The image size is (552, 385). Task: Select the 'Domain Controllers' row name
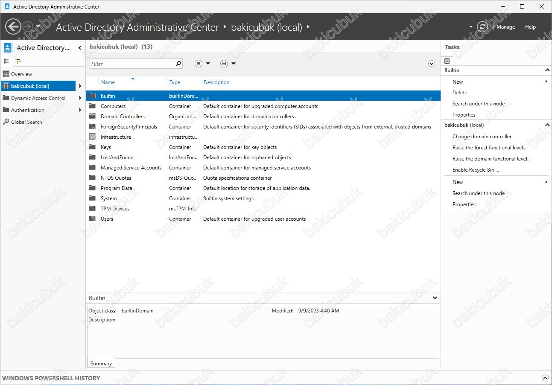[x=123, y=117]
